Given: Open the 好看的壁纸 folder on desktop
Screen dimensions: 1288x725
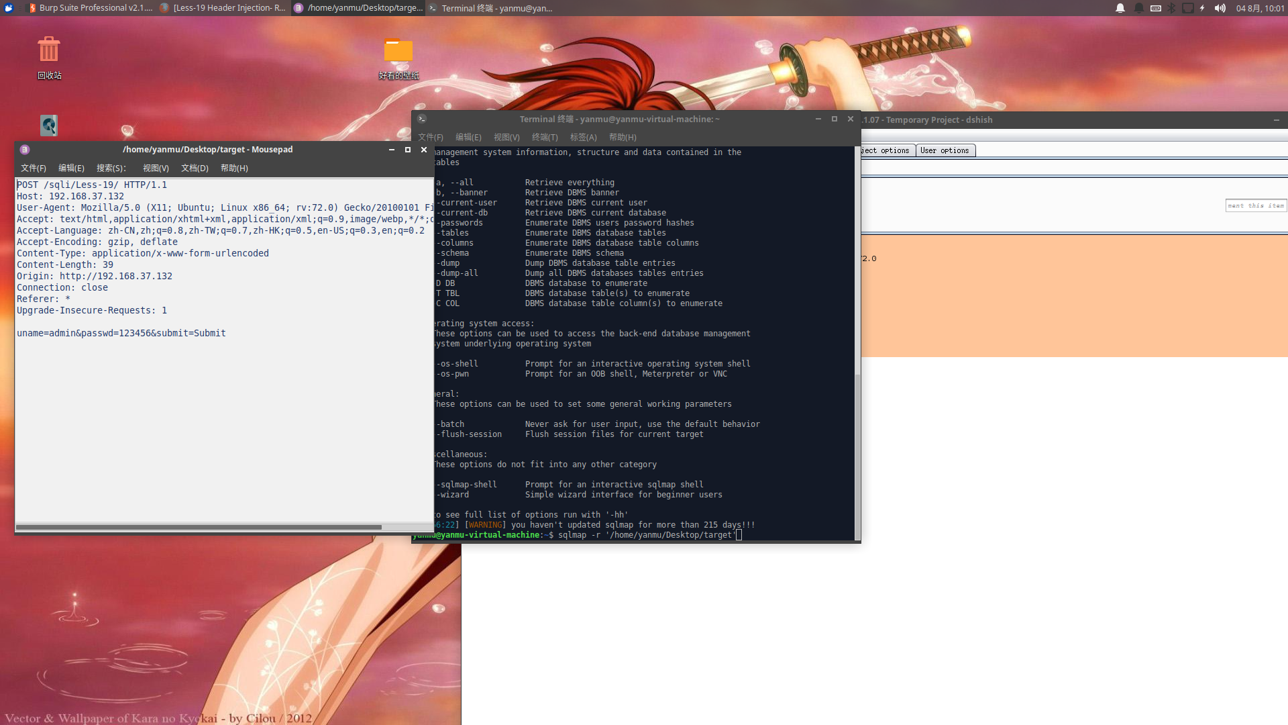Looking at the screenshot, I should tap(398, 51).
